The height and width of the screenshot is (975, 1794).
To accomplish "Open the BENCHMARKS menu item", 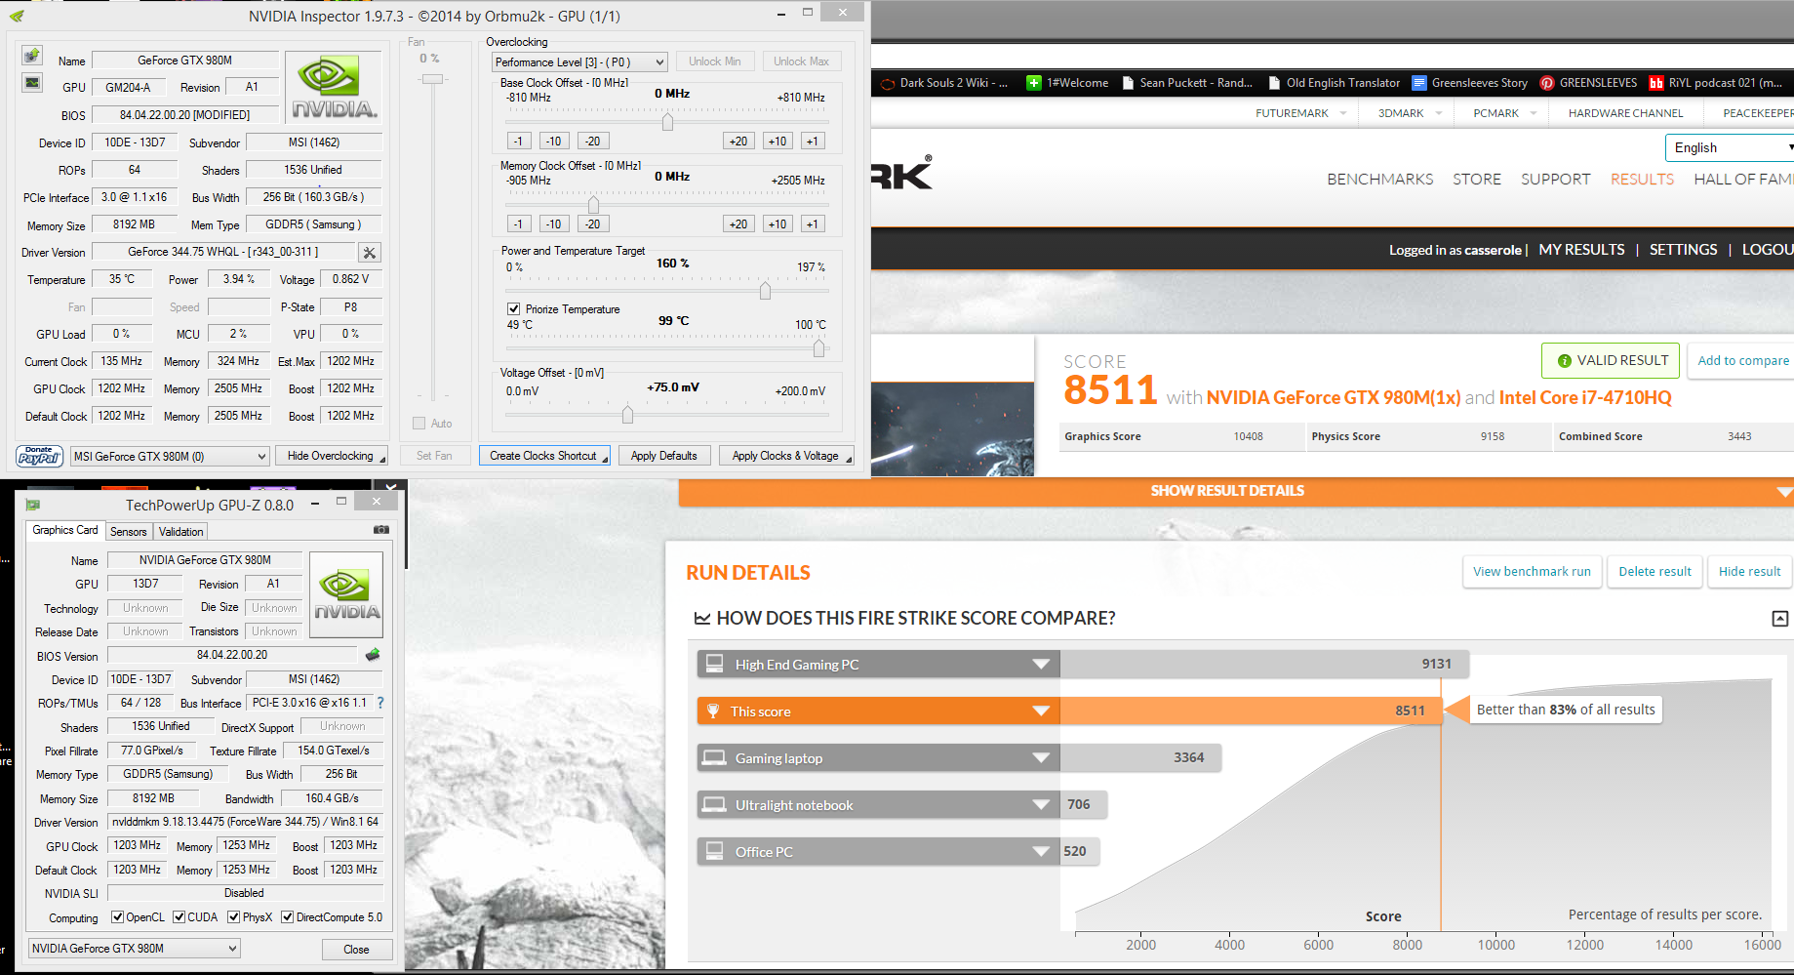I will tap(1379, 180).
